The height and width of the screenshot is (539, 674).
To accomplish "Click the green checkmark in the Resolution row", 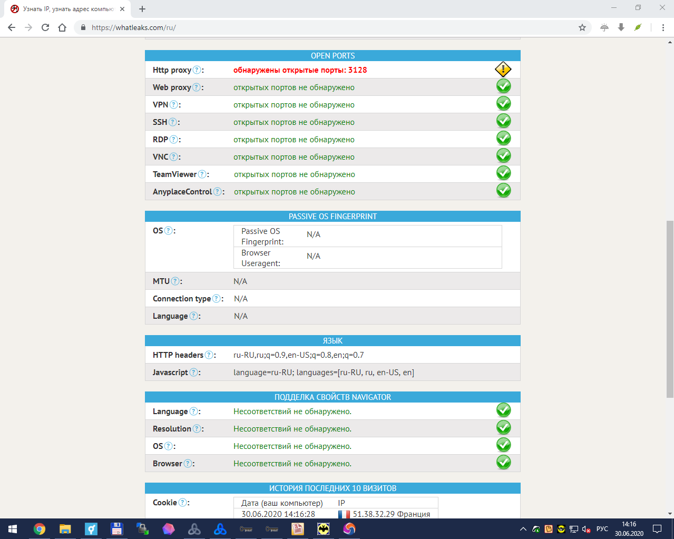I will (x=504, y=428).
